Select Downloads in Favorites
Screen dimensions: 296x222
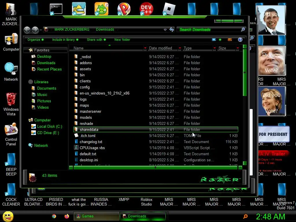[x=46, y=63]
